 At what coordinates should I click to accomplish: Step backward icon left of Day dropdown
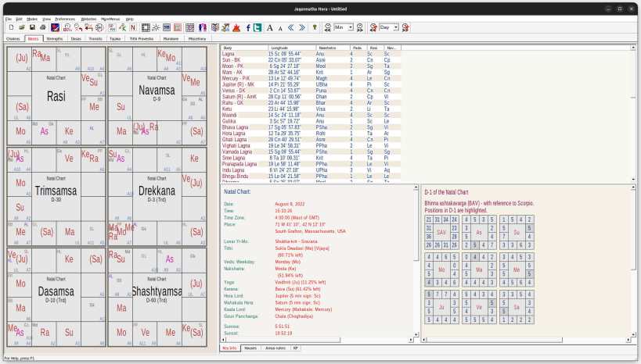coord(373,28)
